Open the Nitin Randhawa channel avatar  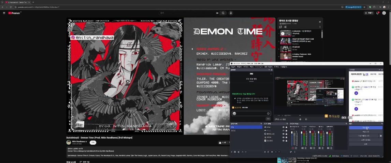[69, 142]
